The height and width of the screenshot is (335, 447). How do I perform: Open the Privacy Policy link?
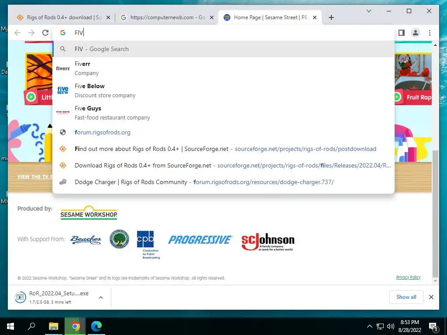click(408, 277)
